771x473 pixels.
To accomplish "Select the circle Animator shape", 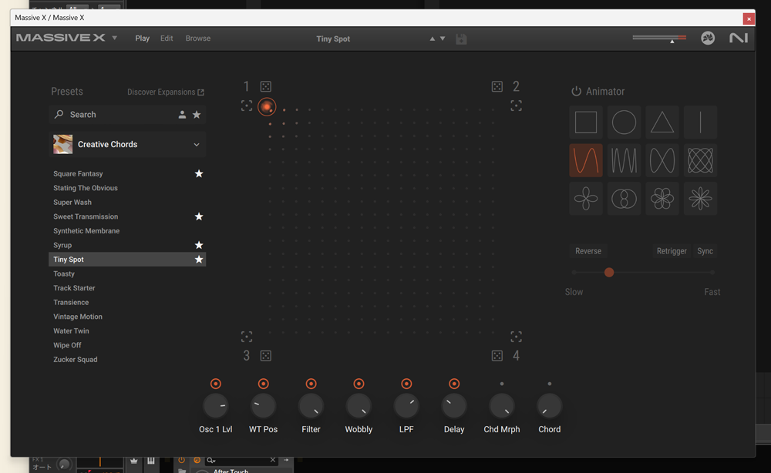I will (x=624, y=122).
